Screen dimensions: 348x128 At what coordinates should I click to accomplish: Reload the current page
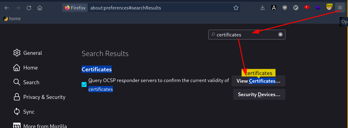pyautogui.click(x=29, y=8)
